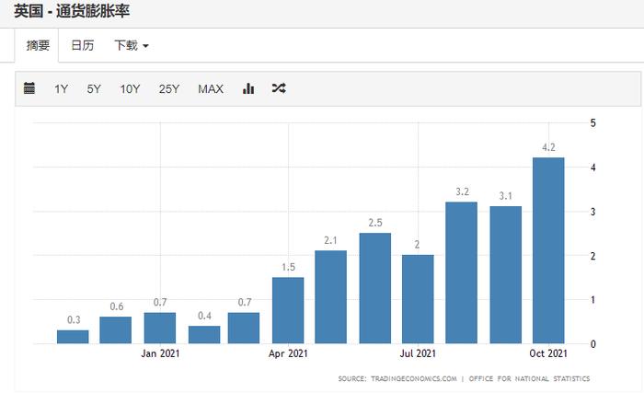
Task: Select the 5Y time range
Action: click(94, 88)
